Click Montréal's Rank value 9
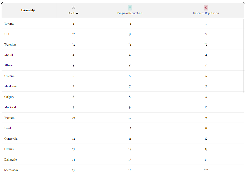 tap(73, 107)
